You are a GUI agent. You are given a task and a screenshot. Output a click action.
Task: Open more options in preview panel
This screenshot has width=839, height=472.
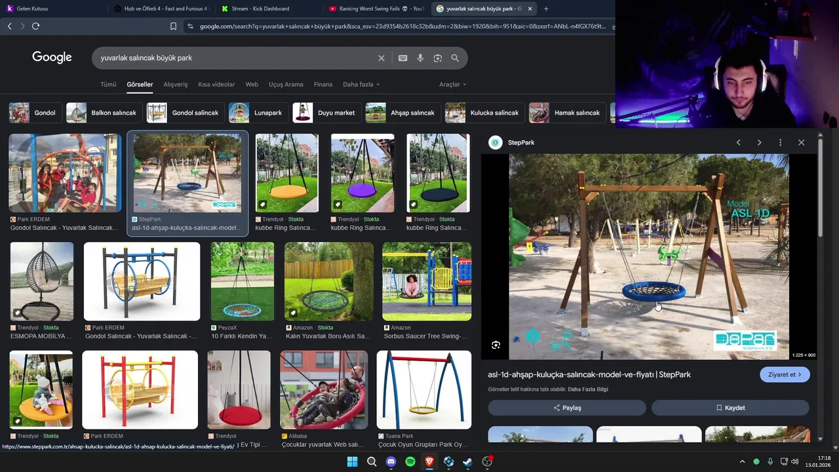tap(780, 142)
